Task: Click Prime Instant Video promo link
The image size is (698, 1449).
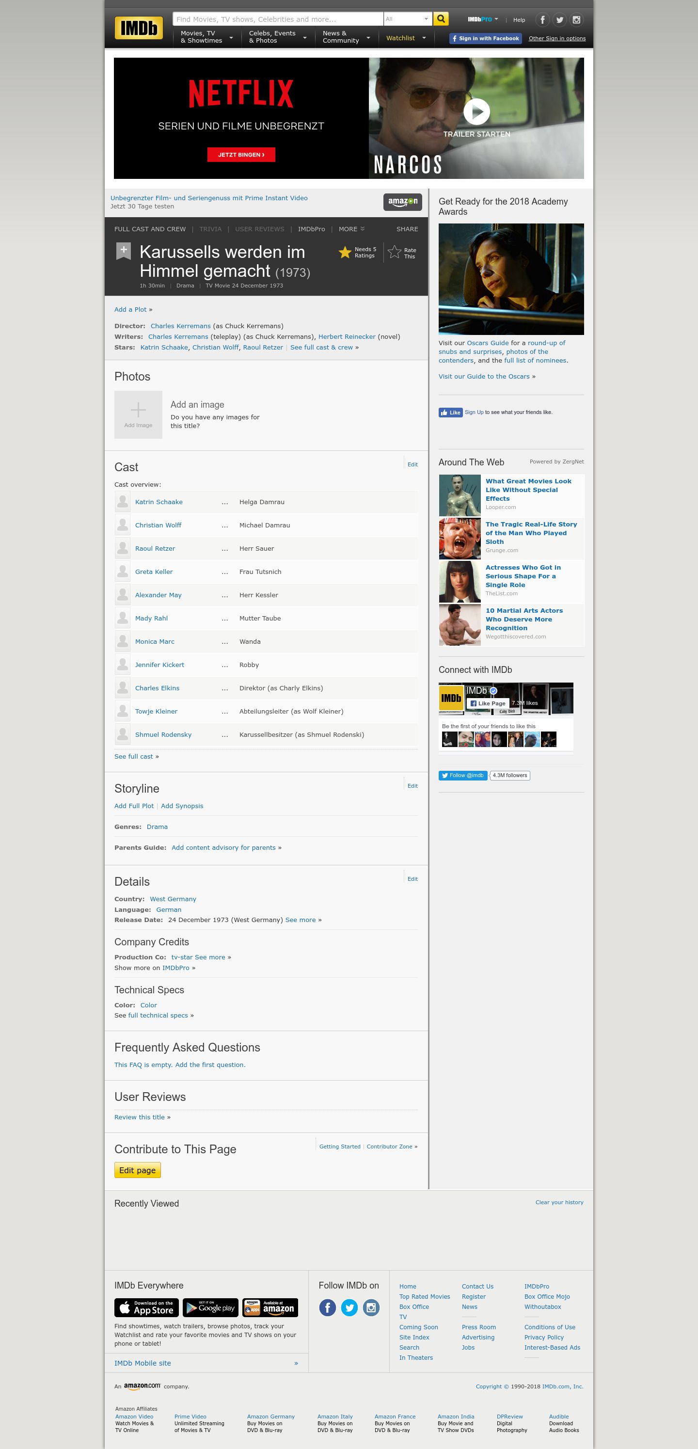Action: [x=208, y=198]
